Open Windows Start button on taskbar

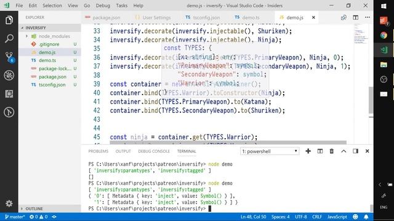pos(384,6)
